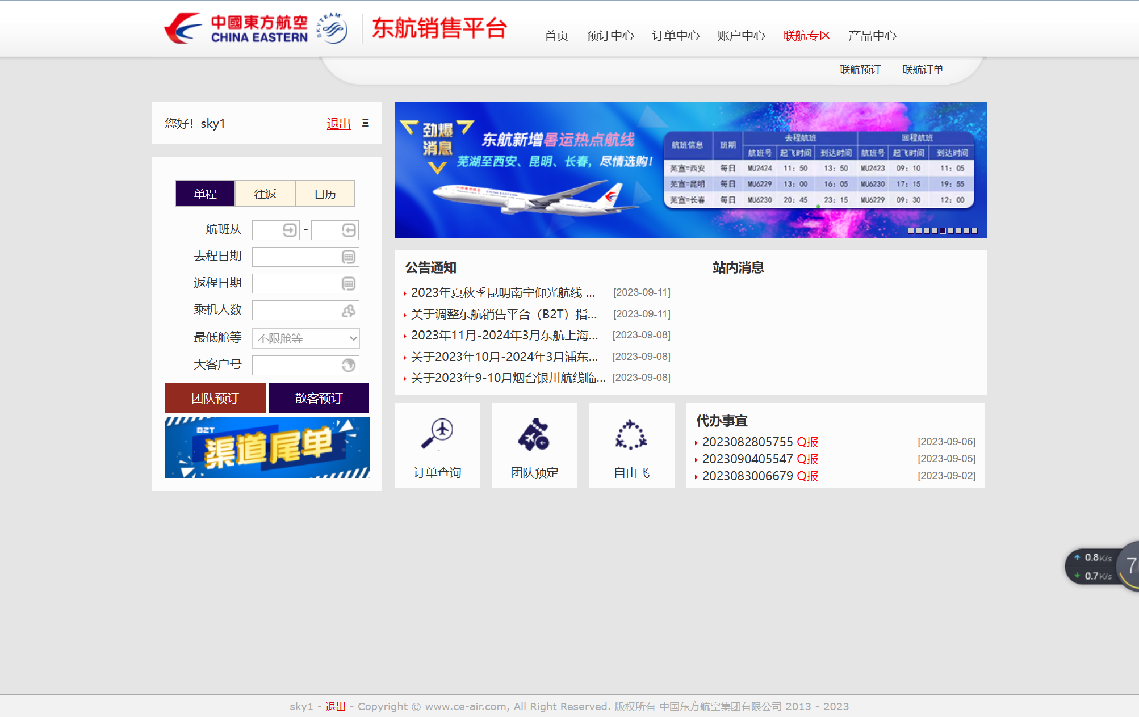The width and height of the screenshot is (1139, 717).
Task: Click the arrival city picker icon
Action: (349, 230)
